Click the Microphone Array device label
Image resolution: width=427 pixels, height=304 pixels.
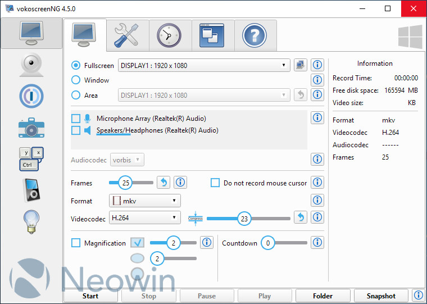coord(151,119)
